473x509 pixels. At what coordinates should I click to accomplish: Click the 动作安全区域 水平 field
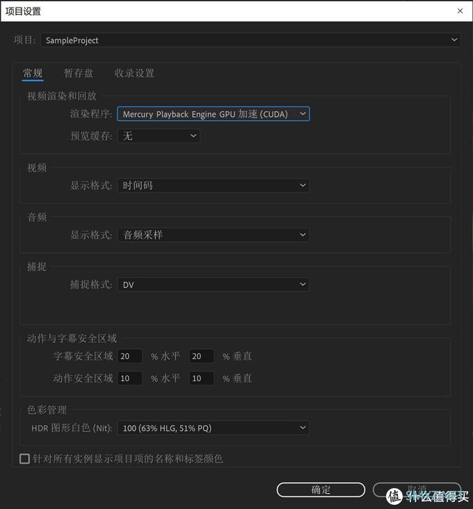tap(129, 378)
